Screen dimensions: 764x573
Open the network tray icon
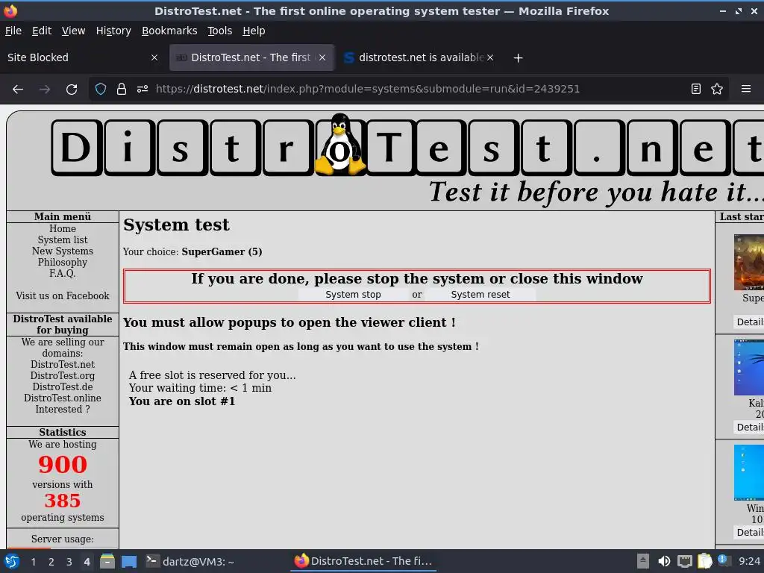pyautogui.click(x=685, y=561)
